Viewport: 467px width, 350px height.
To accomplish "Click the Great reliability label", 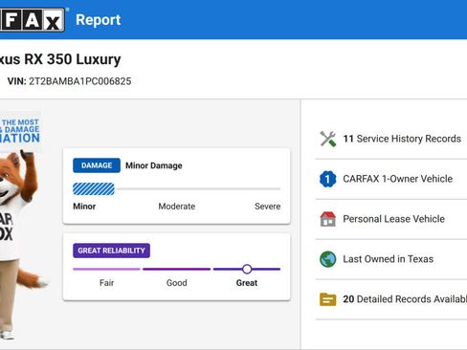I will pos(247,283).
